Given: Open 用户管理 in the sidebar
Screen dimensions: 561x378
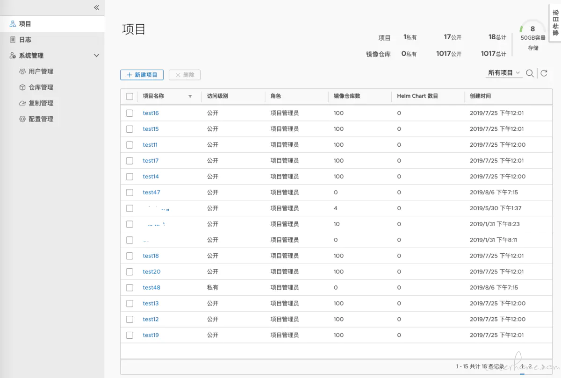Looking at the screenshot, I should click(41, 71).
